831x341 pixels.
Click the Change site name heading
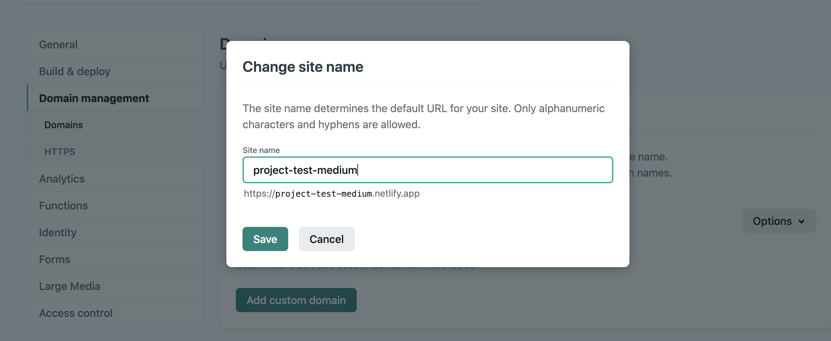303,67
